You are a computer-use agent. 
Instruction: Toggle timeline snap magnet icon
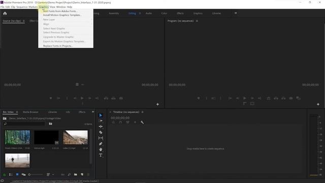tap(120, 122)
